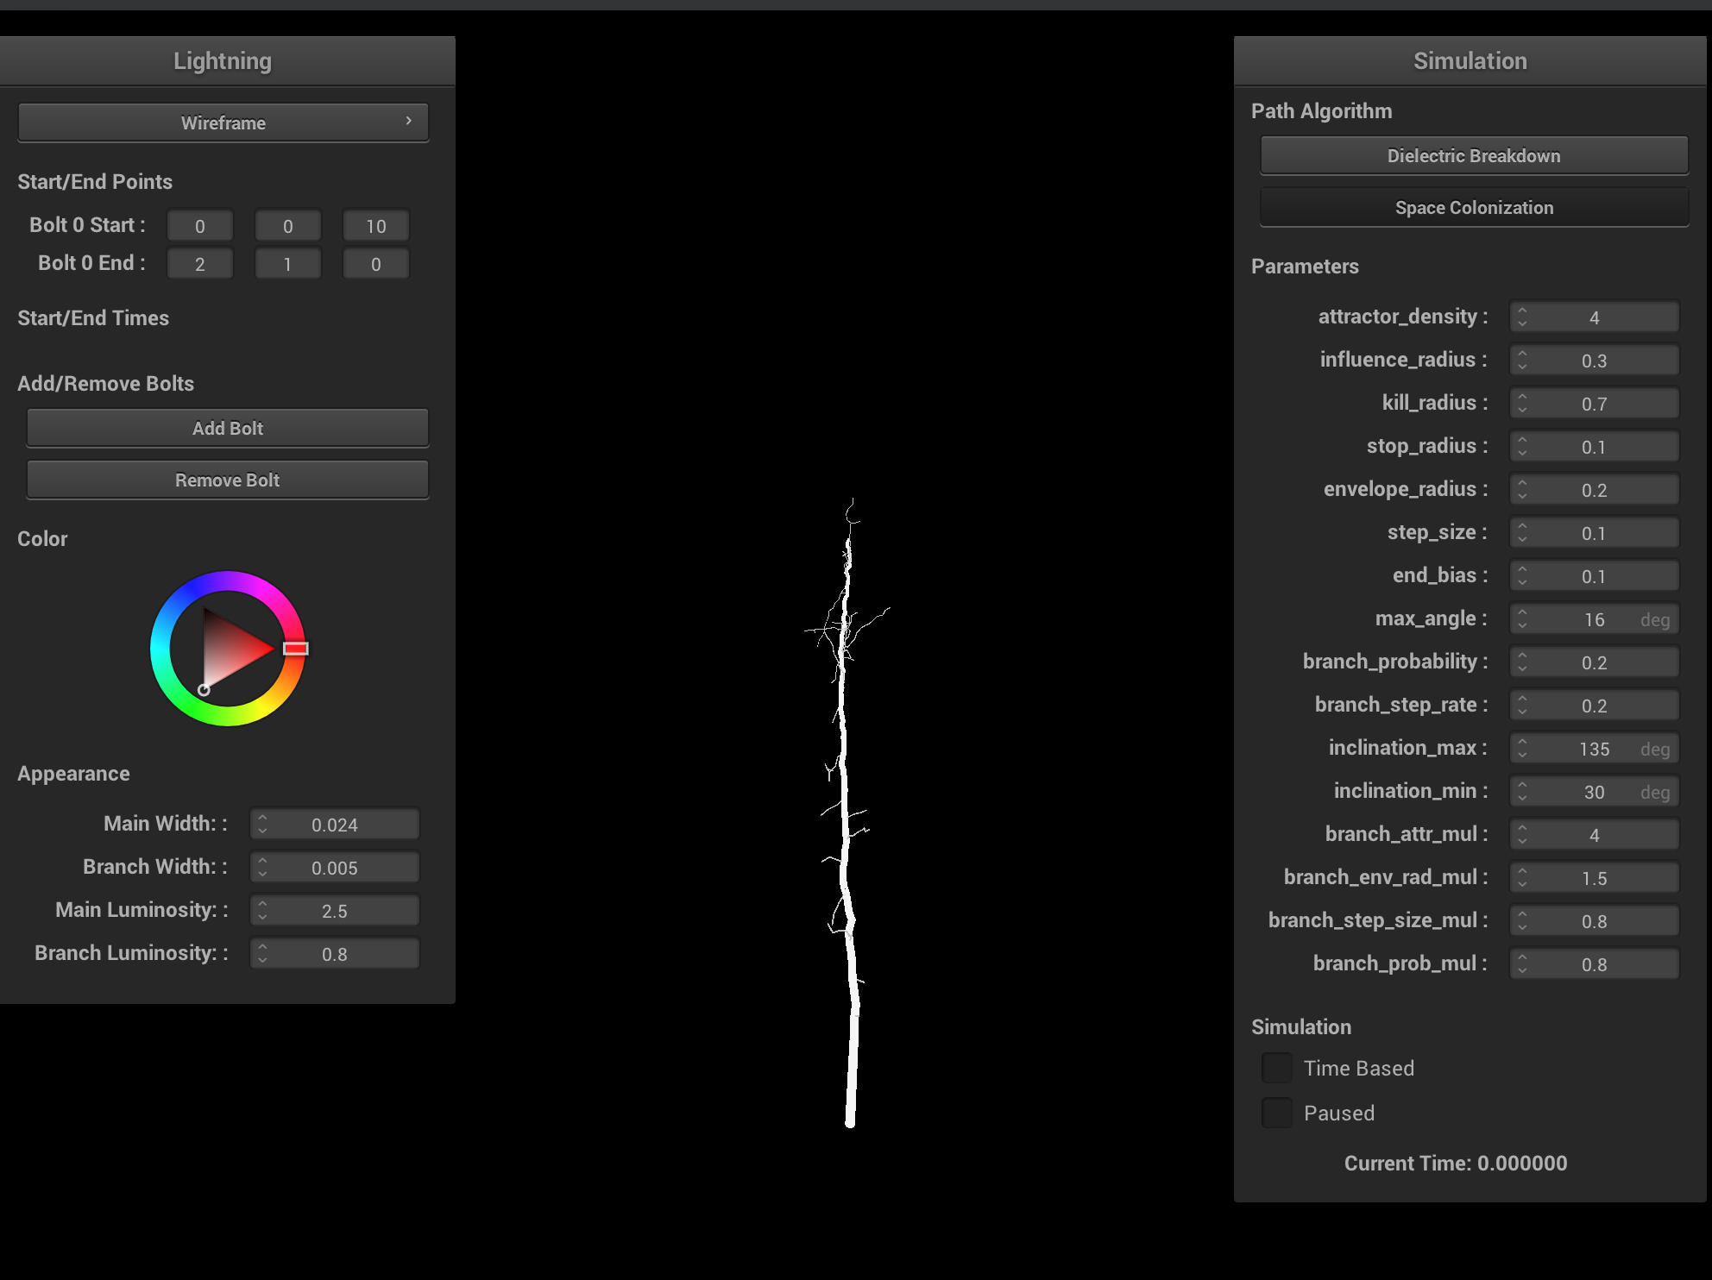Click the kill_radius stepper arrows
1712x1280 pixels.
click(1522, 404)
